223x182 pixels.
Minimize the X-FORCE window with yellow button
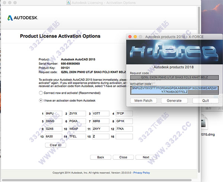[135, 37]
